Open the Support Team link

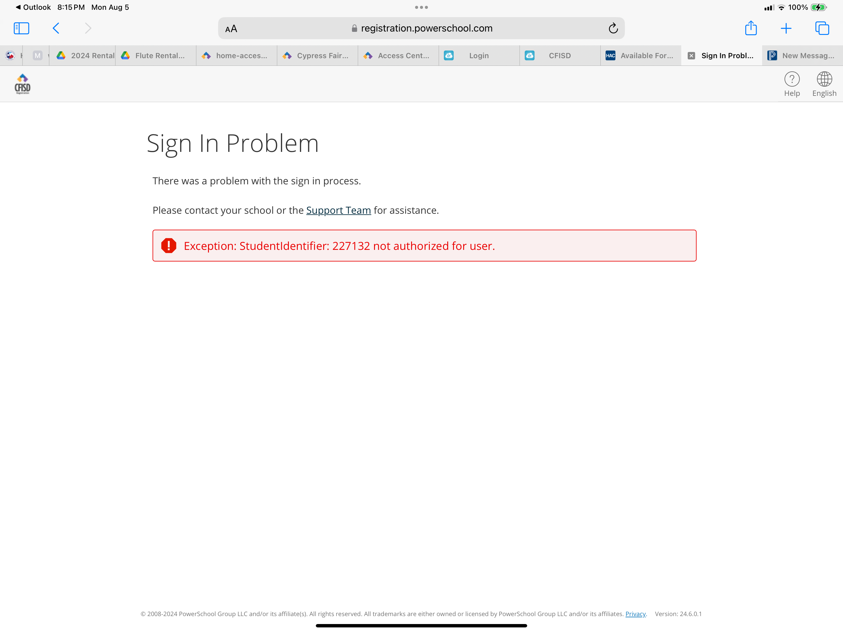tap(338, 210)
